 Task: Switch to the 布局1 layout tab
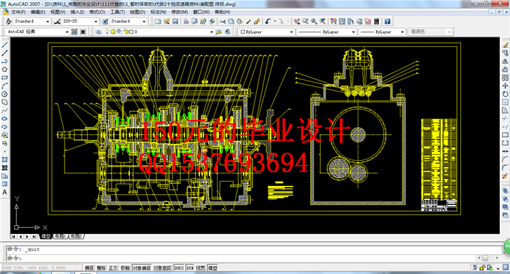coord(60,237)
